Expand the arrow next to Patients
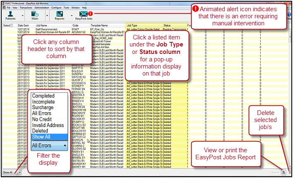 point(23,15)
